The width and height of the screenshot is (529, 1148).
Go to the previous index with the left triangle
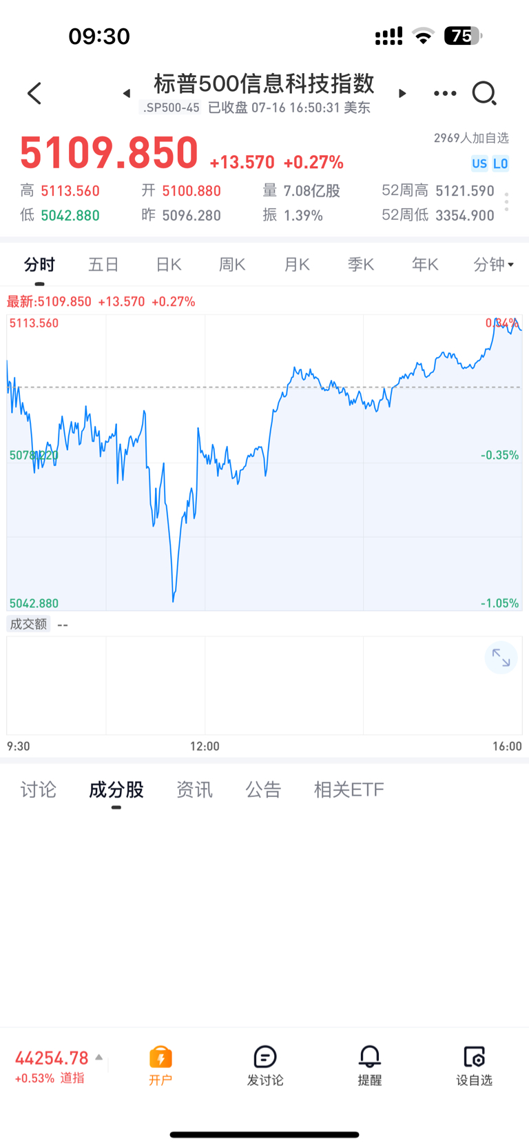point(127,93)
